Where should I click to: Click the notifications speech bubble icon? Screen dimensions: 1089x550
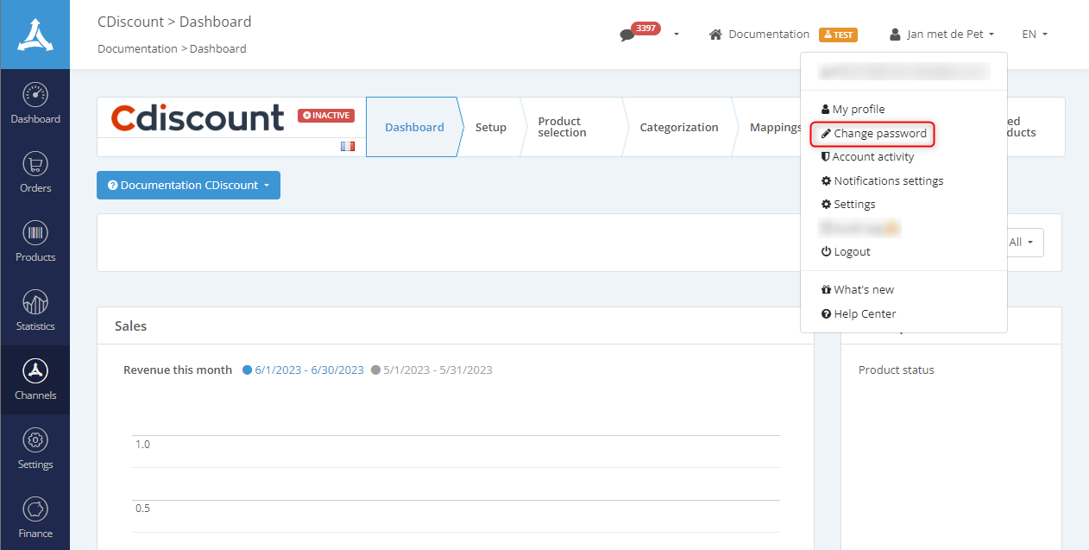click(627, 35)
